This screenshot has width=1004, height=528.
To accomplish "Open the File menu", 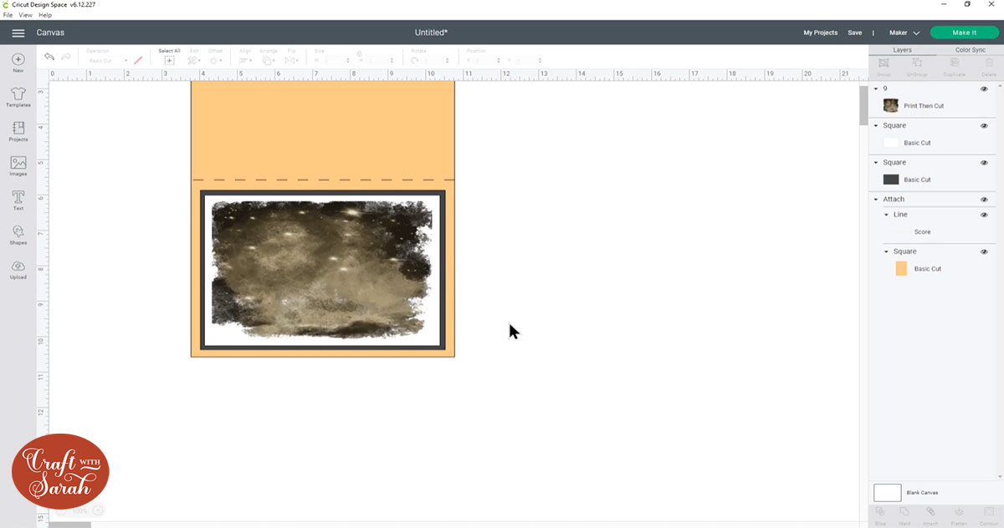I will [x=7, y=15].
